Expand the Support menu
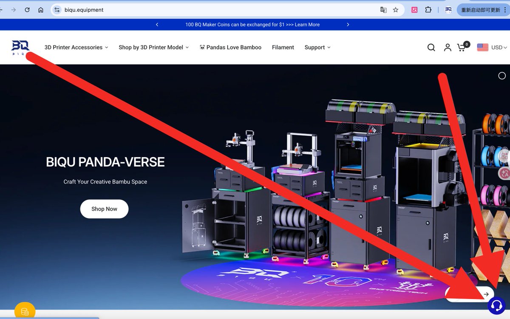Screen dimensions: 510x319 [x=317, y=47]
